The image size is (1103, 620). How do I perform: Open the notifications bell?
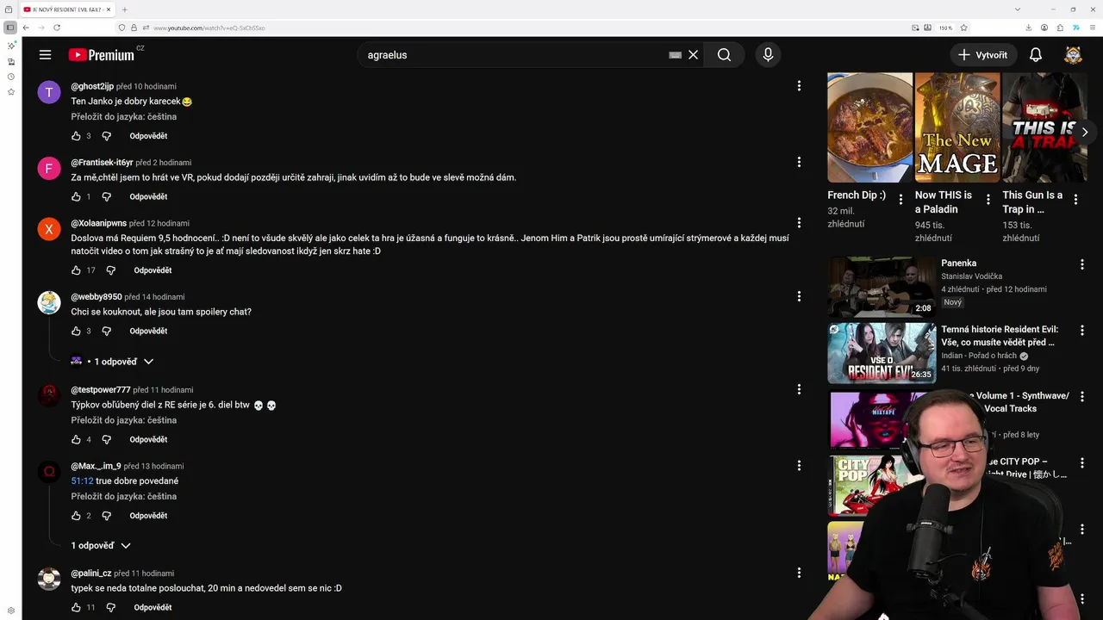pyautogui.click(x=1036, y=55)
